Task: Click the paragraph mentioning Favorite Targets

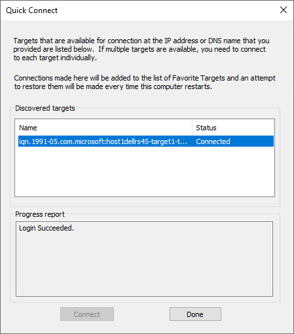Action: (x=145, y=83)
